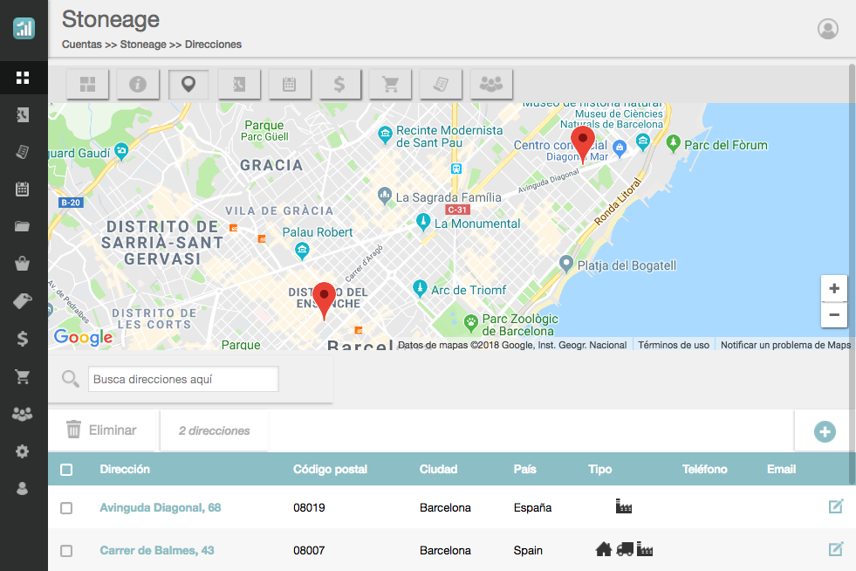Open the Carrer de Balmes, 43 link
Viewport: 856px width, 571px height.
pos(155,550)
